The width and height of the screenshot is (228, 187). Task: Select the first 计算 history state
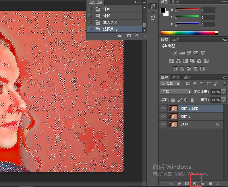coord(107,9)
